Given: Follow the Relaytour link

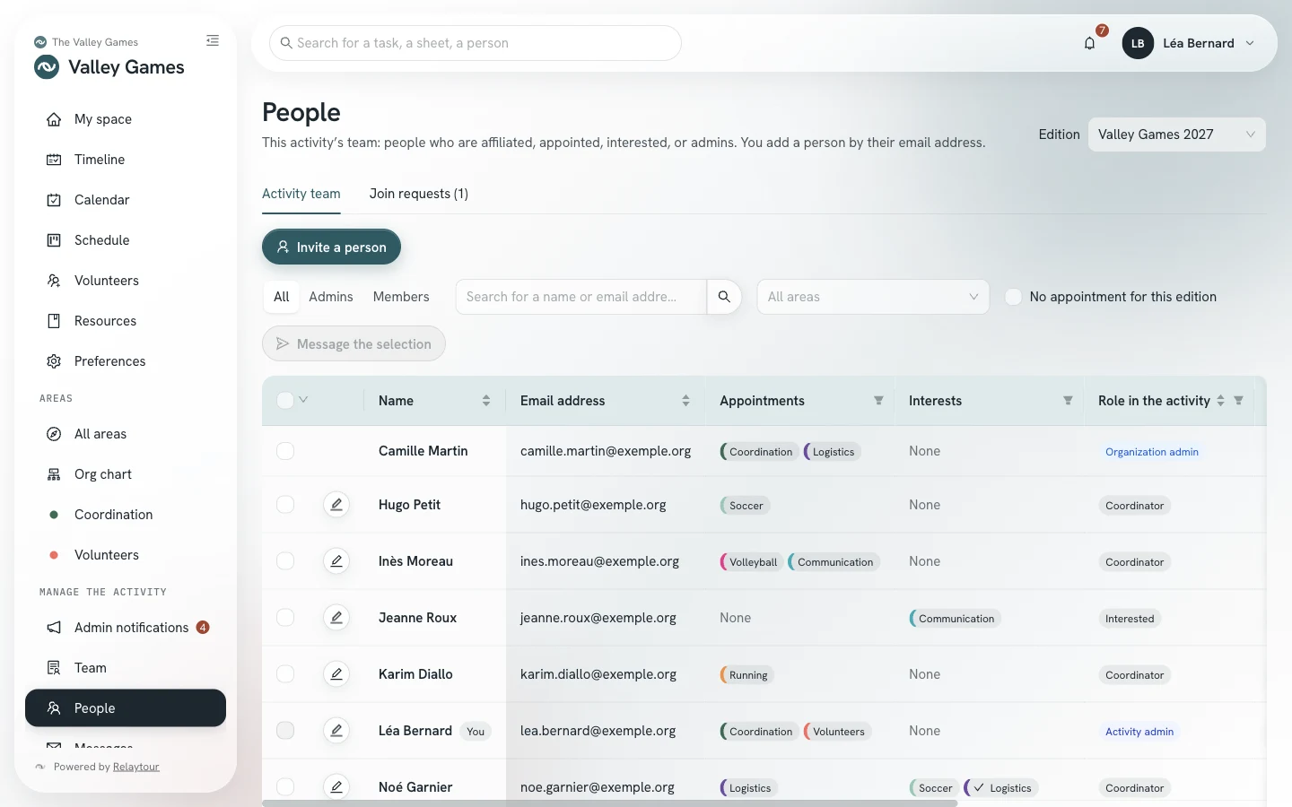Looking at the screenshot, I should click(136, 767).
